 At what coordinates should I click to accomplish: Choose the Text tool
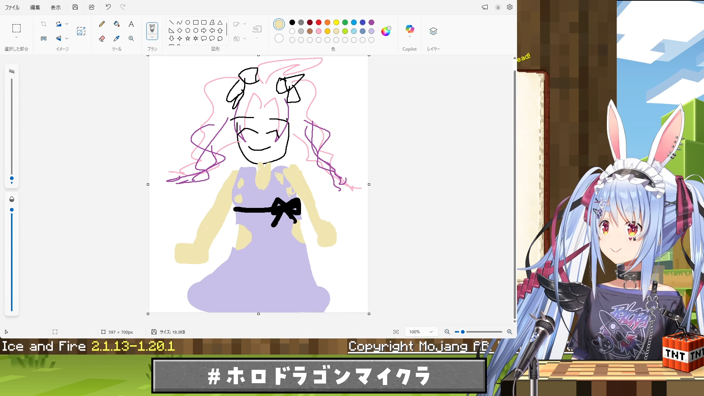pyautogui.click(x=131, y=24)
